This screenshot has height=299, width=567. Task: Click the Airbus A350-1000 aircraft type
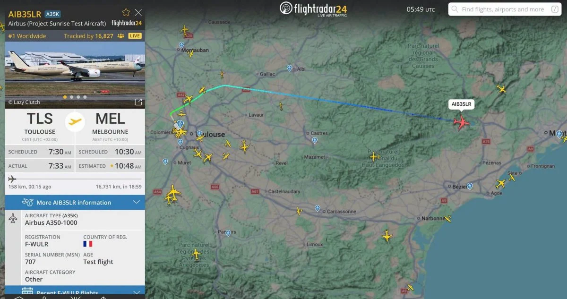pyautogui.click(x=51, y=222)
